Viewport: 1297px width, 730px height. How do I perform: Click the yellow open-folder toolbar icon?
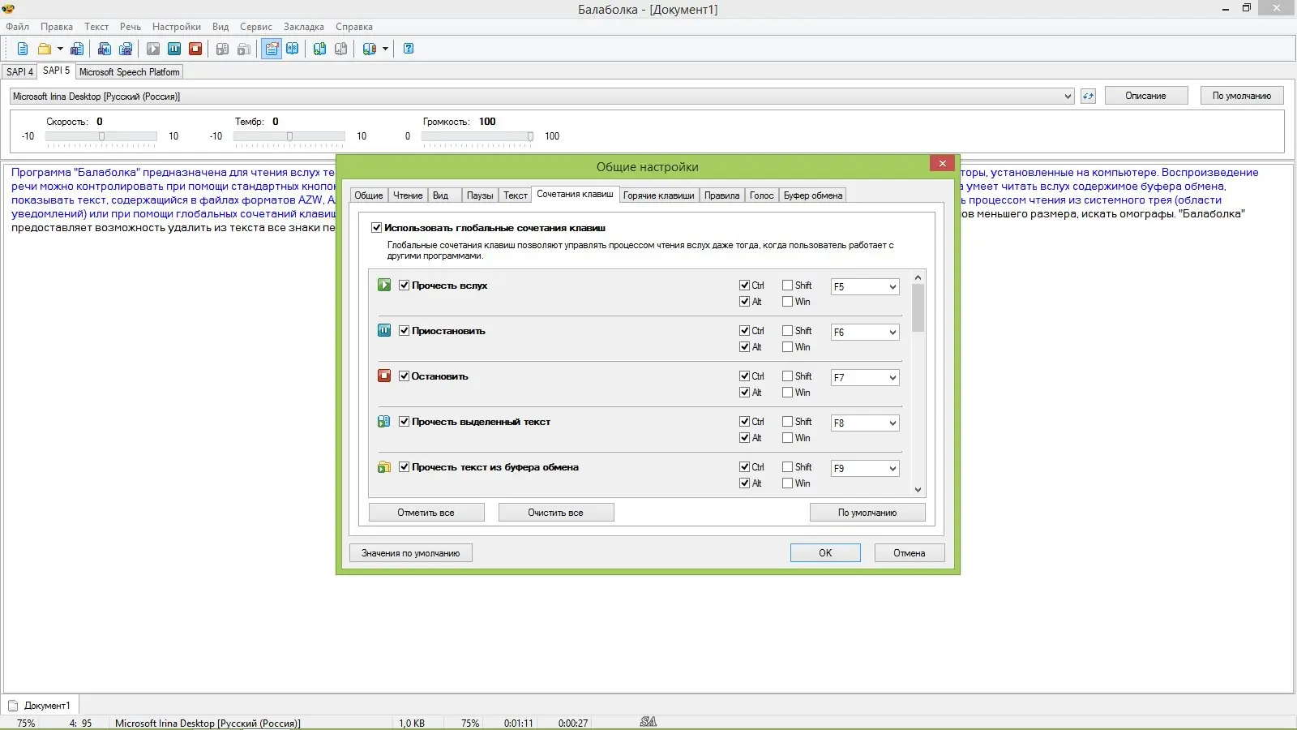point(45,49)
